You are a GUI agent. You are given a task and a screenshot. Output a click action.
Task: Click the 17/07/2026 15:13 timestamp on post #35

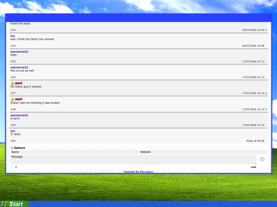pos(253,61)
